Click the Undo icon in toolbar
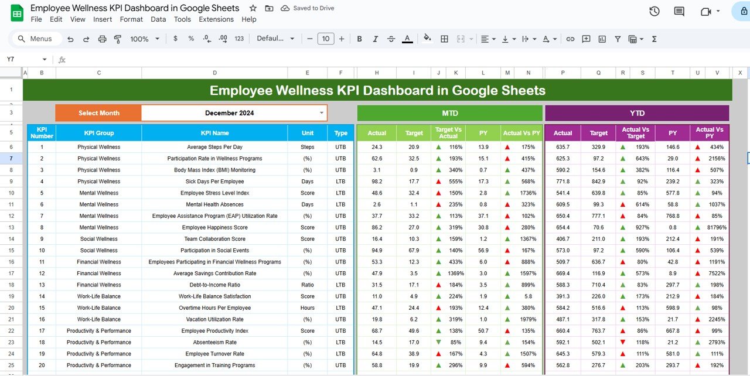750x376 pixels. tap(70, 39)
